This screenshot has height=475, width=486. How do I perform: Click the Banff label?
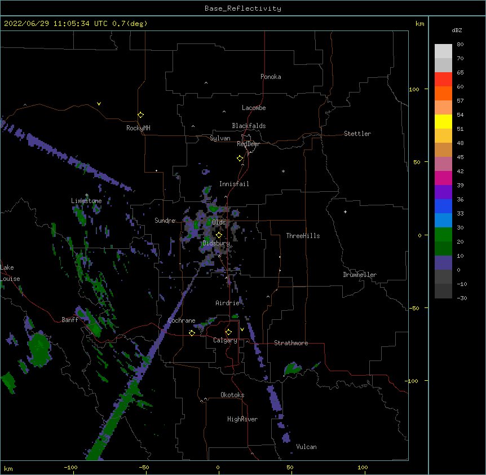(x=70, y=320)
